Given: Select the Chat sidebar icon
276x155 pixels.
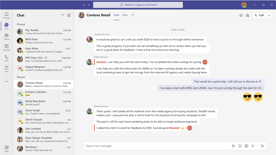Looking at the screenshot, I should (6, 26).
